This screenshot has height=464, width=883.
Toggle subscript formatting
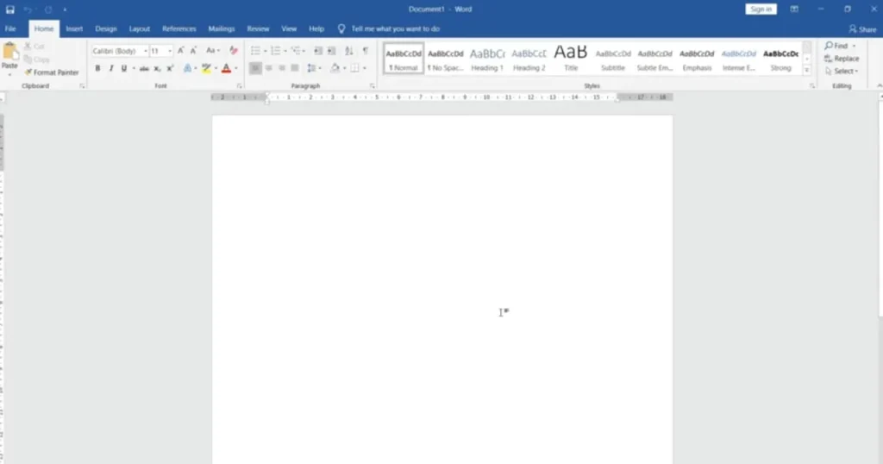tap(157, 69)
